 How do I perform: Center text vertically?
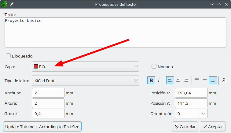click(205, 81)
